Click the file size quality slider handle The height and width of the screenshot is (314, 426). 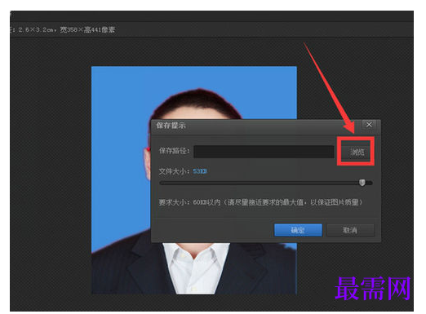click(x=362, y=183)
